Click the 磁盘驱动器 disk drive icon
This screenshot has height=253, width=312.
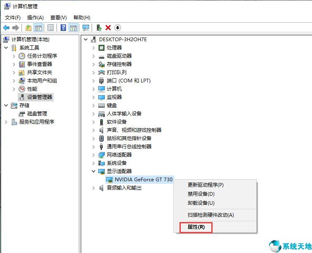[102, 57]
